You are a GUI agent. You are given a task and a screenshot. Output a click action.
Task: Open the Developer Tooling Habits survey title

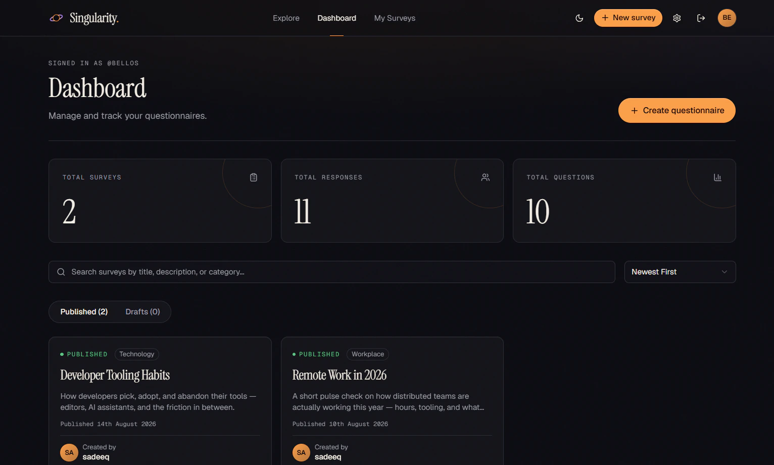[x=115, y=375]
